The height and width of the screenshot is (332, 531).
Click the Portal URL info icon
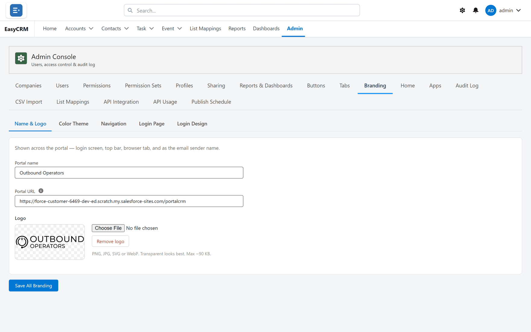click(x=41, y=191)
